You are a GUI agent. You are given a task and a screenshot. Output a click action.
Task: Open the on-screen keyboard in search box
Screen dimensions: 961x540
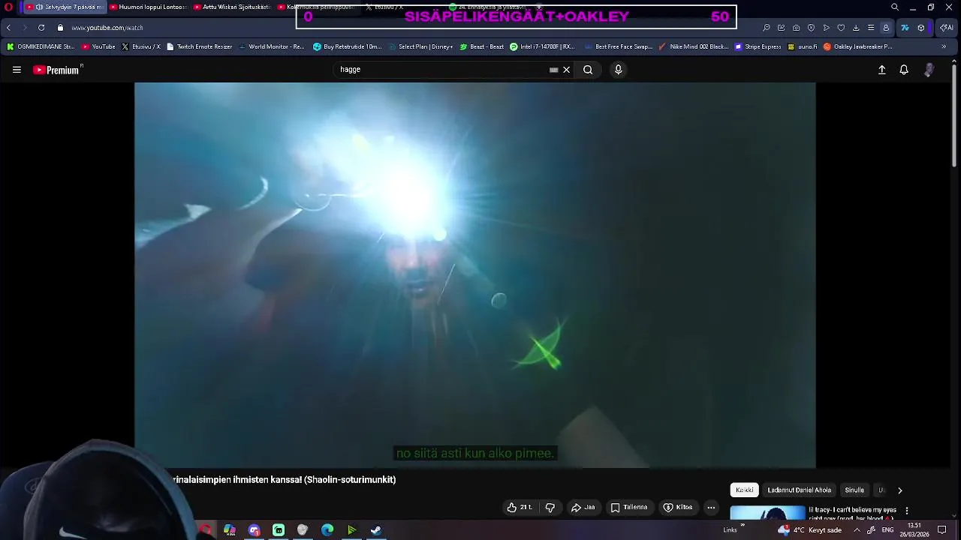(553, 70)
